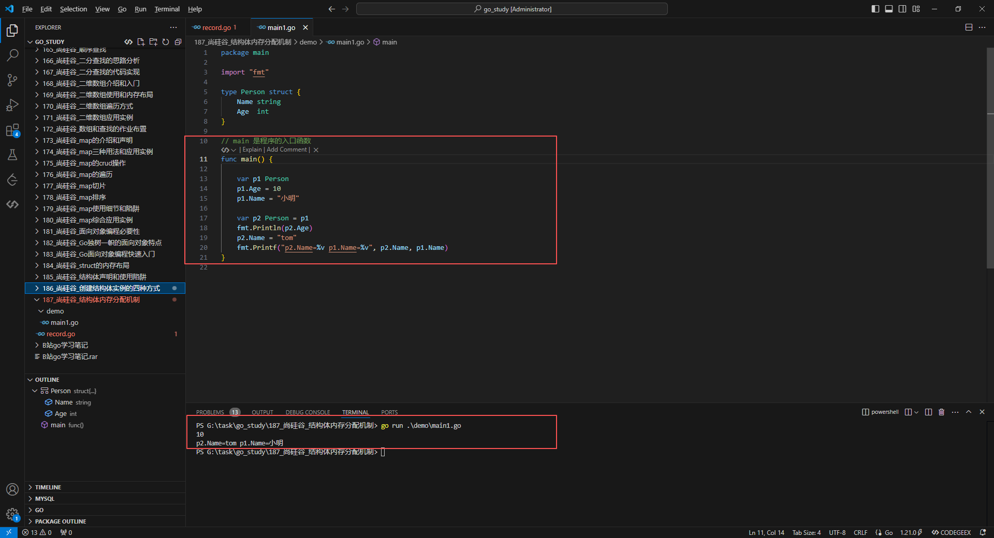The height and width of the screenshot is (538, 994).
Task: Open the Selection menu
Action: [74, 9]
